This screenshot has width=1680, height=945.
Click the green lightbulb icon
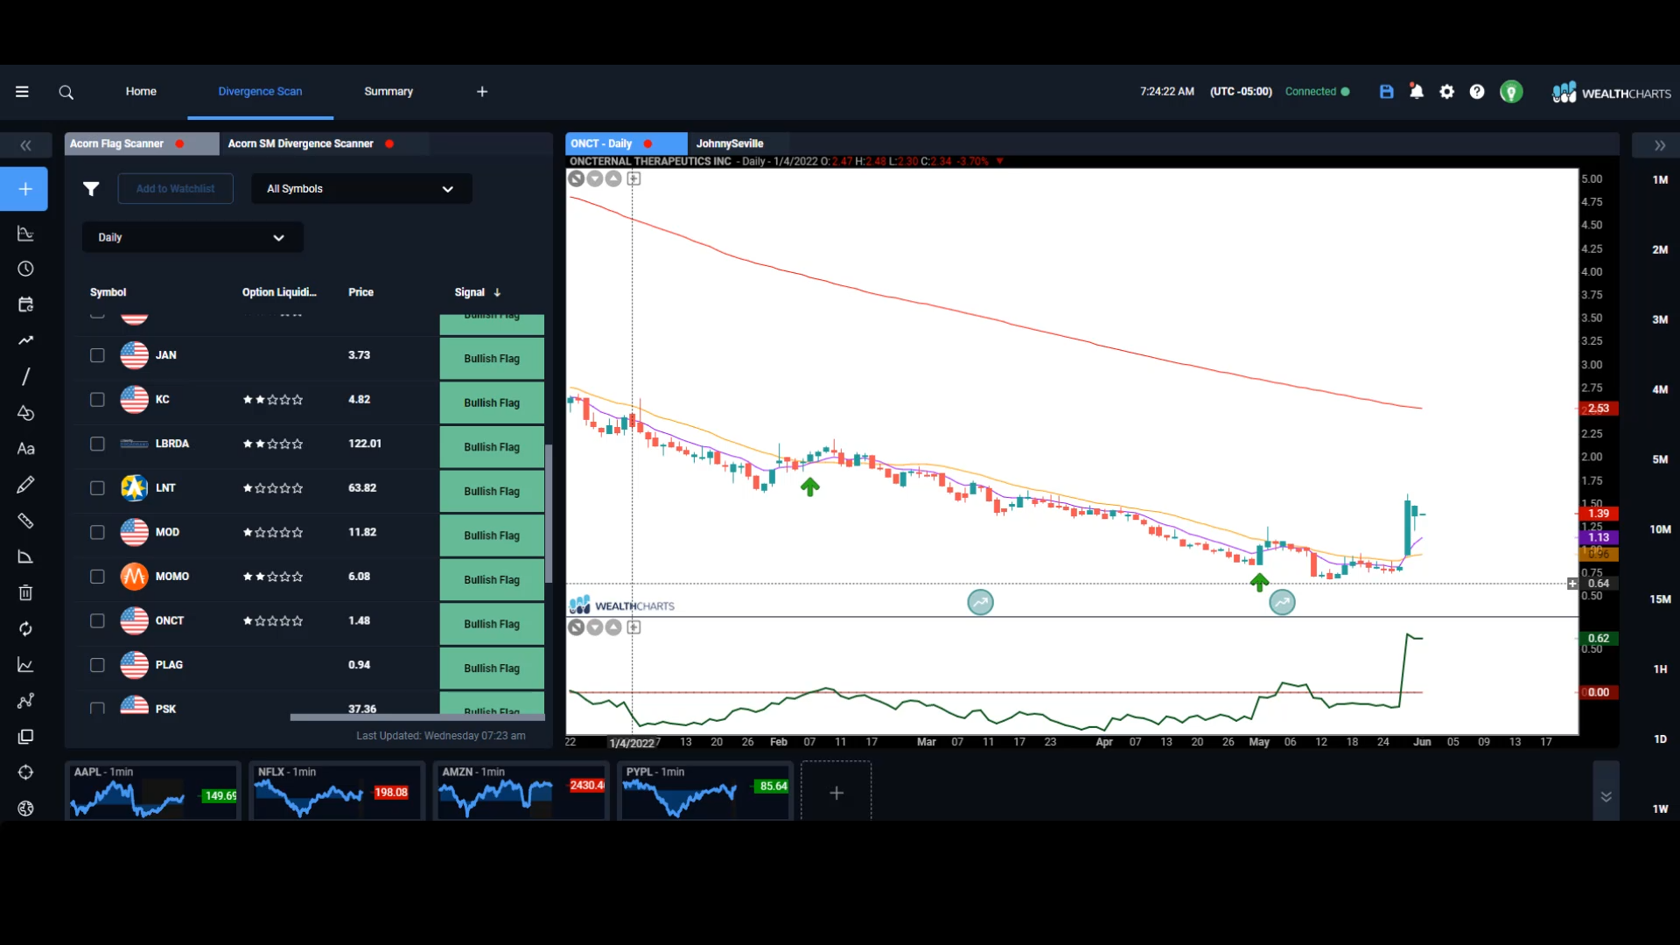tap(1511, 92)
